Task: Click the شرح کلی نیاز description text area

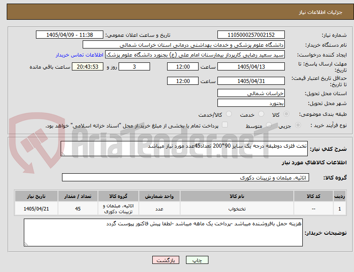Action: coord(184,149)
